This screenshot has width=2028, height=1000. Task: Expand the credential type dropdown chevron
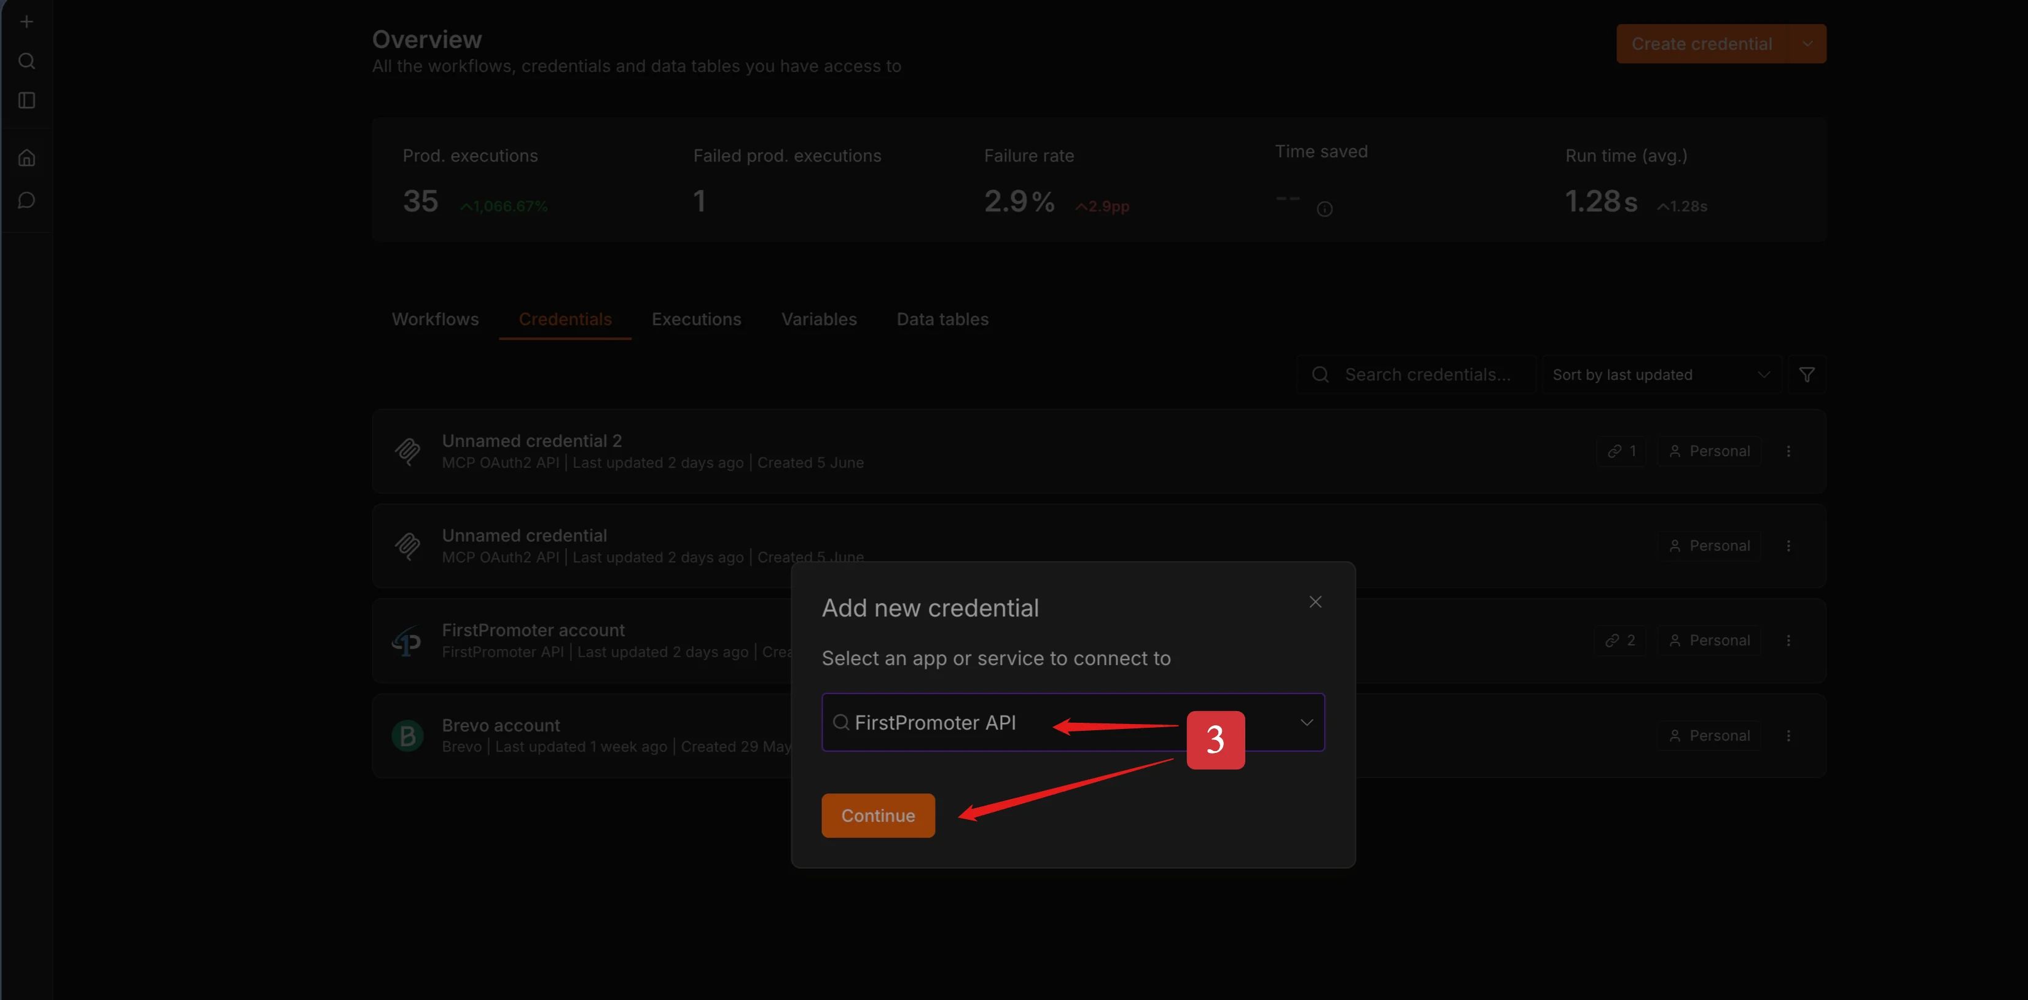pyautogui.click(x=1306, y=722)
